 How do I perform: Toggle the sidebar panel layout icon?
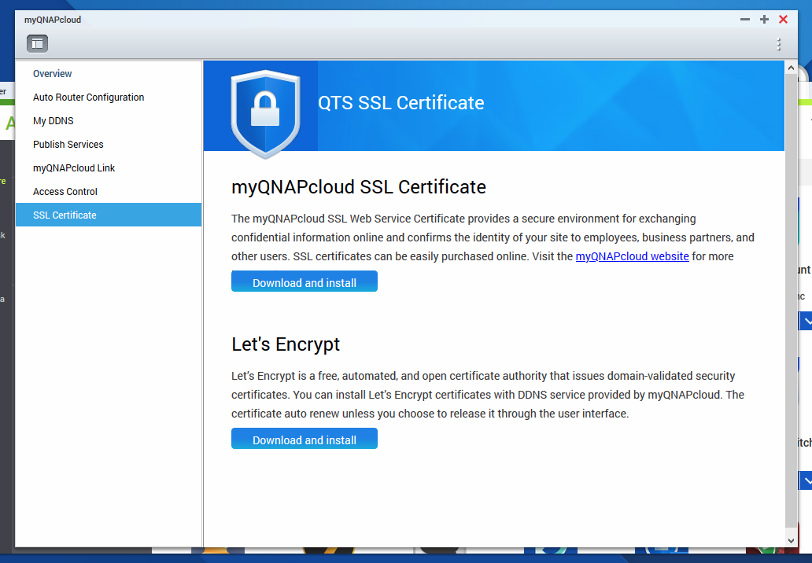coord(37,44)
